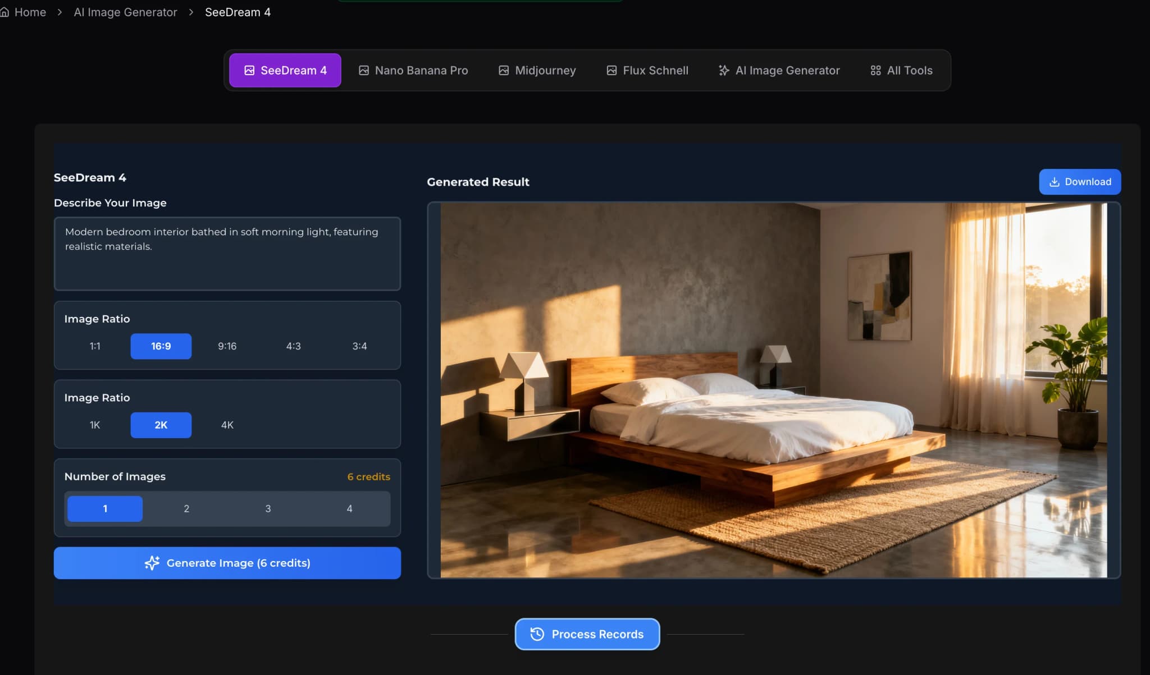Click the All Tools grid icon

click(875, 70)
